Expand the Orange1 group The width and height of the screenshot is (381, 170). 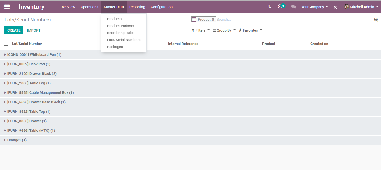tap(190, 140)
